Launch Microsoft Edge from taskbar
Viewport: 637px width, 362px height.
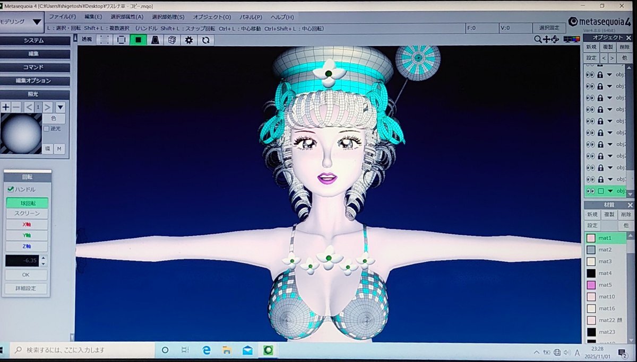(206, 350)
